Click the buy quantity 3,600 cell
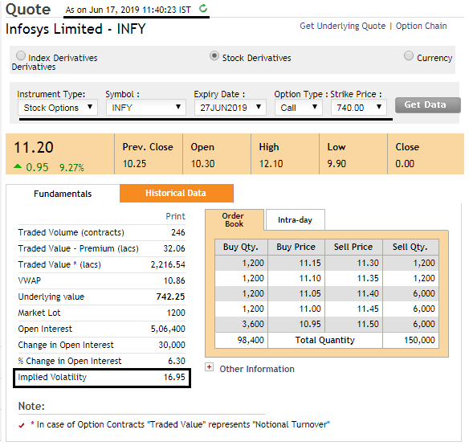The image size is (469, 446). 241,324
